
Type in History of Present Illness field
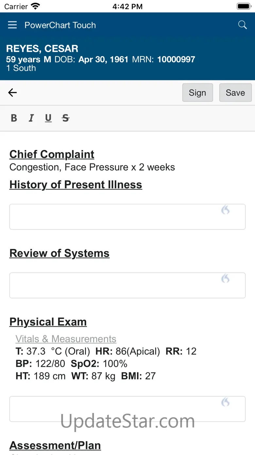coord(114,217)
